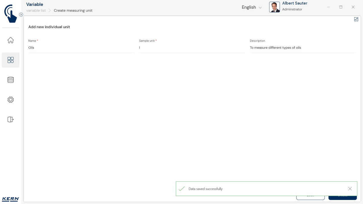Expand the sidebar with arrow toggle
This screenshot has height=204, width=363.
21,14
